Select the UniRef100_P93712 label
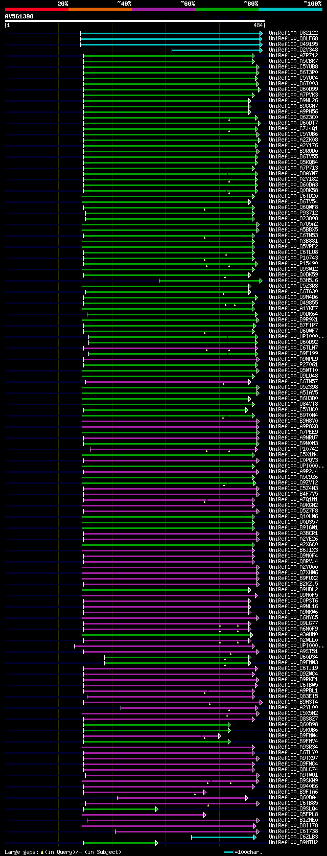327x856 pixels. (x=293, y=213)
